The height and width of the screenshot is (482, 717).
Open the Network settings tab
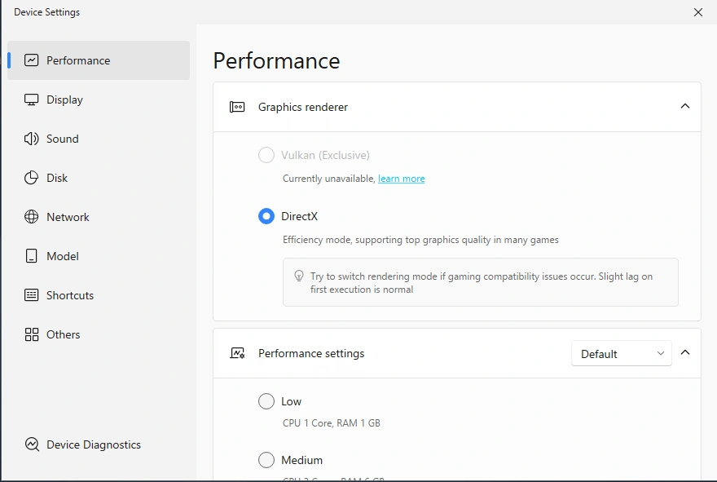coord(68,217)
